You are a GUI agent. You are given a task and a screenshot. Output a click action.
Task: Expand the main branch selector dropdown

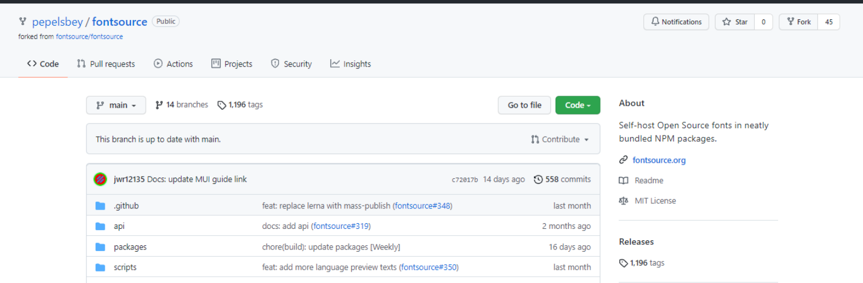click(x=116, y=105)
